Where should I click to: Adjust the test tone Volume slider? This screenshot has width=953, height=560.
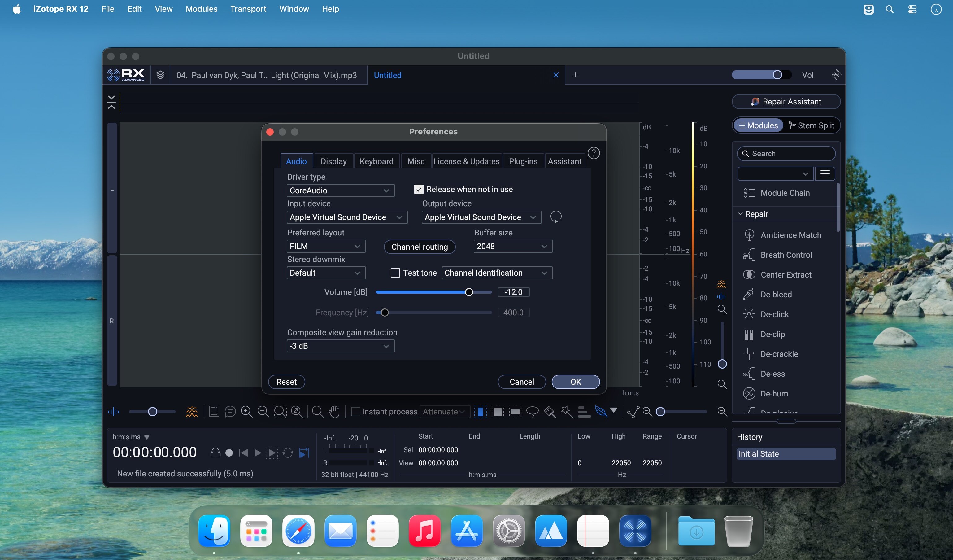(468, 292)
